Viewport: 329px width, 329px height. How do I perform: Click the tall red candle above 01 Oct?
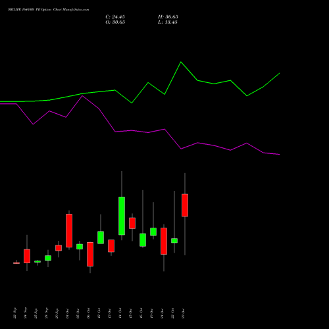(69, 230)
